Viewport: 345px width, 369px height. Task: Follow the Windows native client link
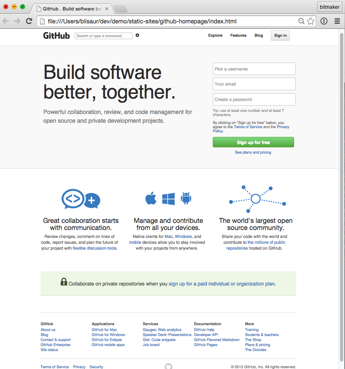[183, 236]
